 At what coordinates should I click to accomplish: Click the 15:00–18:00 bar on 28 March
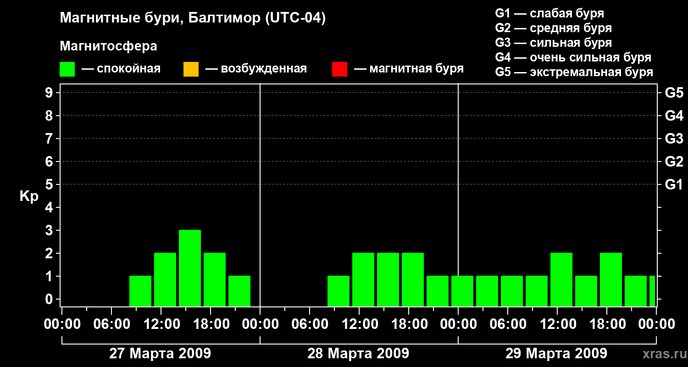(388, 279)
